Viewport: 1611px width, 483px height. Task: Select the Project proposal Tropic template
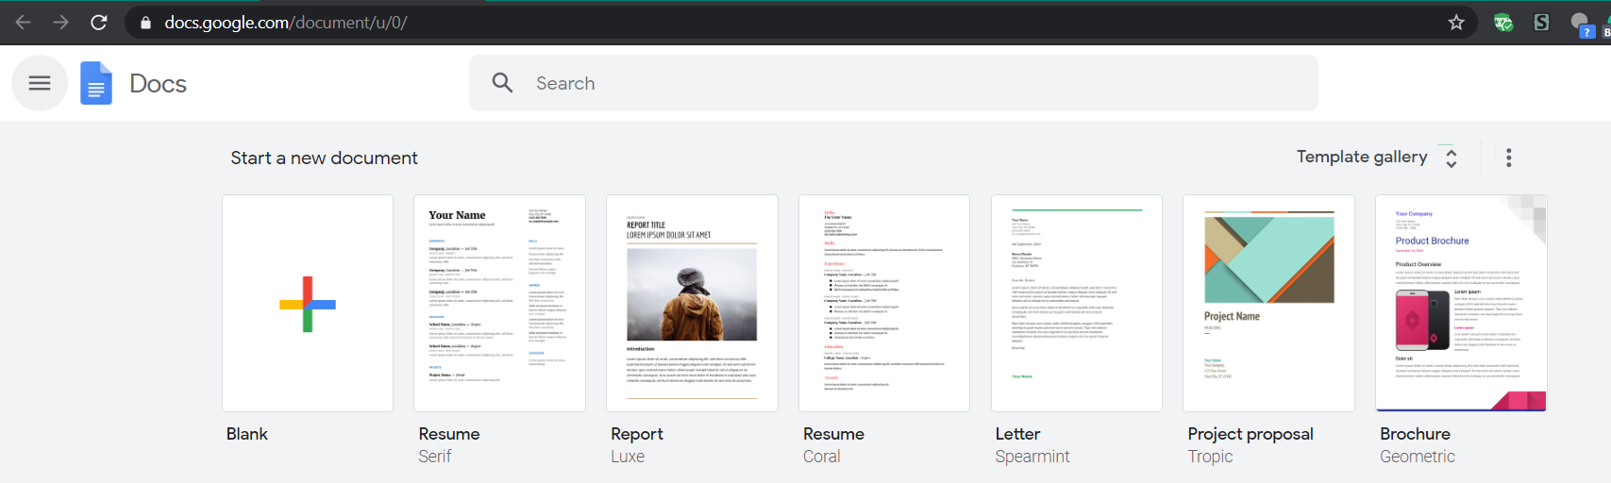tap(1268, 303)
